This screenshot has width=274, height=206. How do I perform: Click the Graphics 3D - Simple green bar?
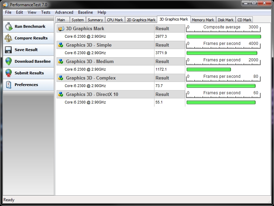222,53
